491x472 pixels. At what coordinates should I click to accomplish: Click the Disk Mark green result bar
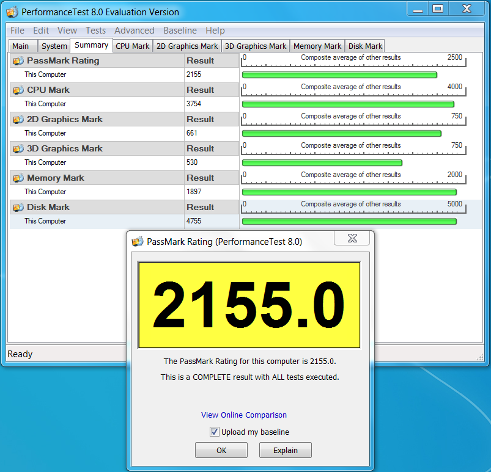click(349, 222)
